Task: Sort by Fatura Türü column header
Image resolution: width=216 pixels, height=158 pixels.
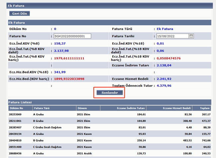Action: (x=54, y=108)
